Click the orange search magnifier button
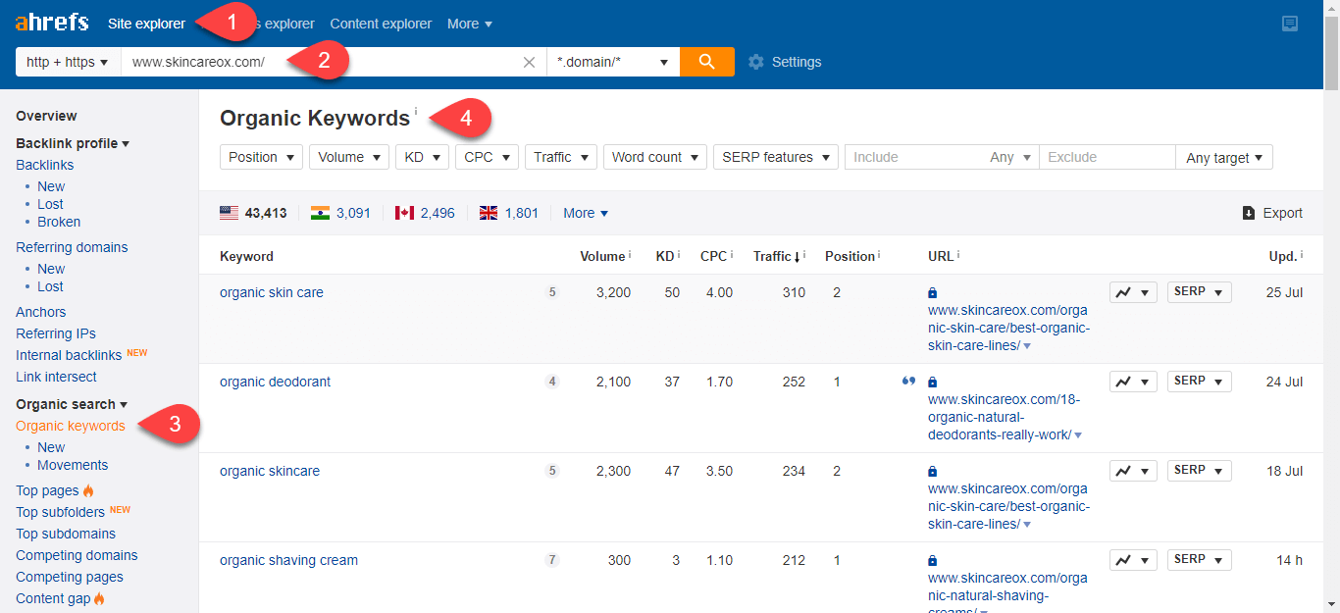 [707, 62]
